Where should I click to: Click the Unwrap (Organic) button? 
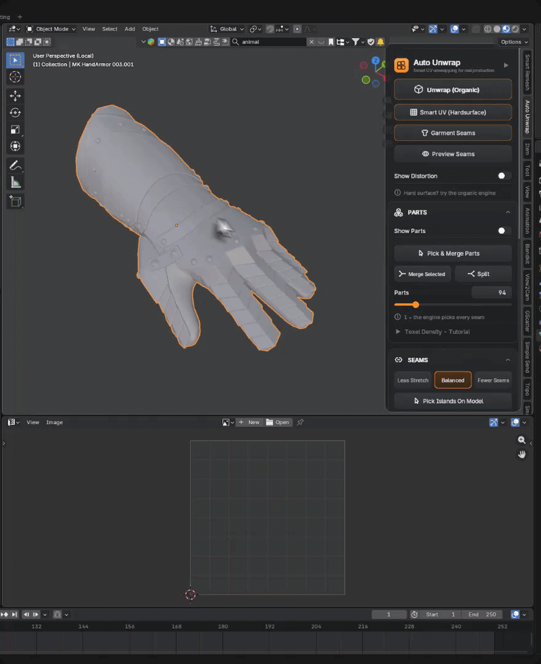[x=452, y=90]
